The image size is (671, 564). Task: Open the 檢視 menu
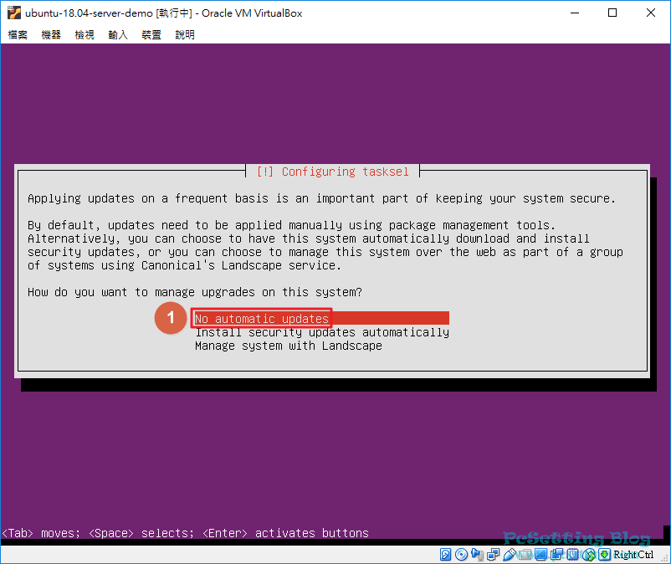coord(85,34)
